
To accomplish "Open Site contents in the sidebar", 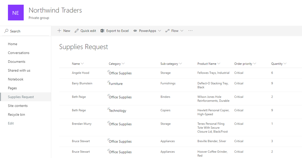I will click(x=18, y=106).
